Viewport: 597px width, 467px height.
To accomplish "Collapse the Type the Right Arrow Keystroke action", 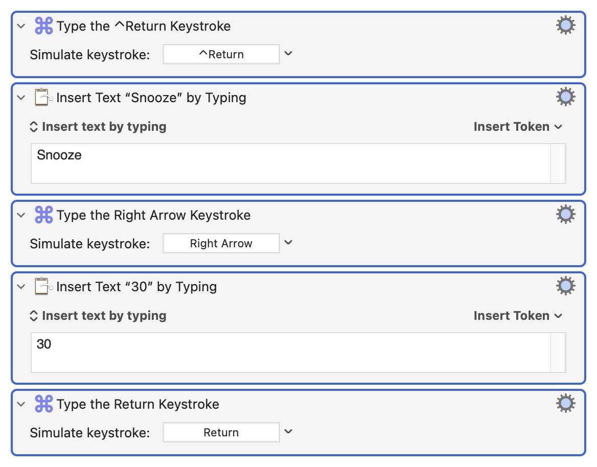I will 21,215.
